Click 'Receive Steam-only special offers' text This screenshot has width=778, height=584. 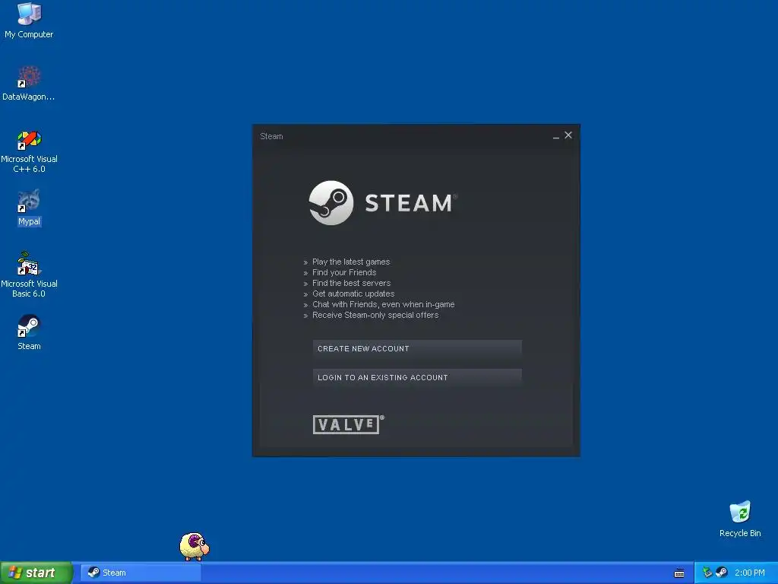tap(375, 315)
